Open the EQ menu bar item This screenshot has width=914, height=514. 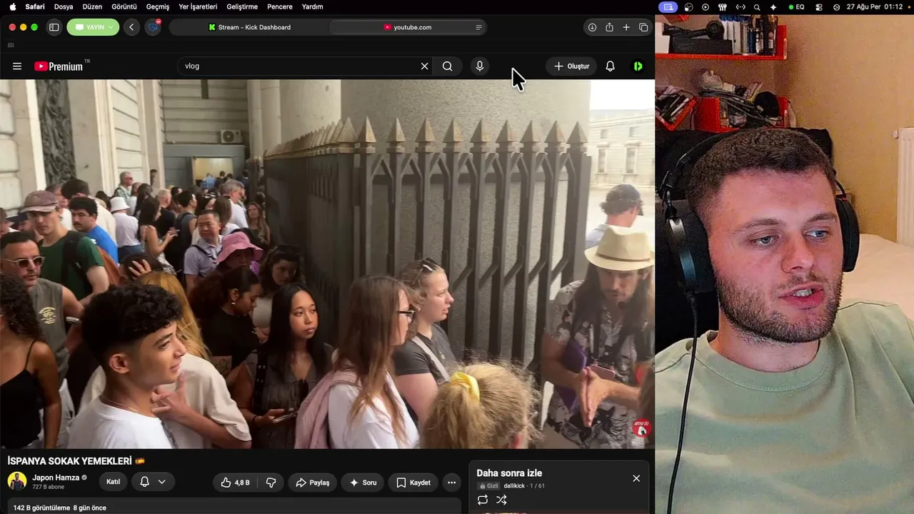[797, 6]
